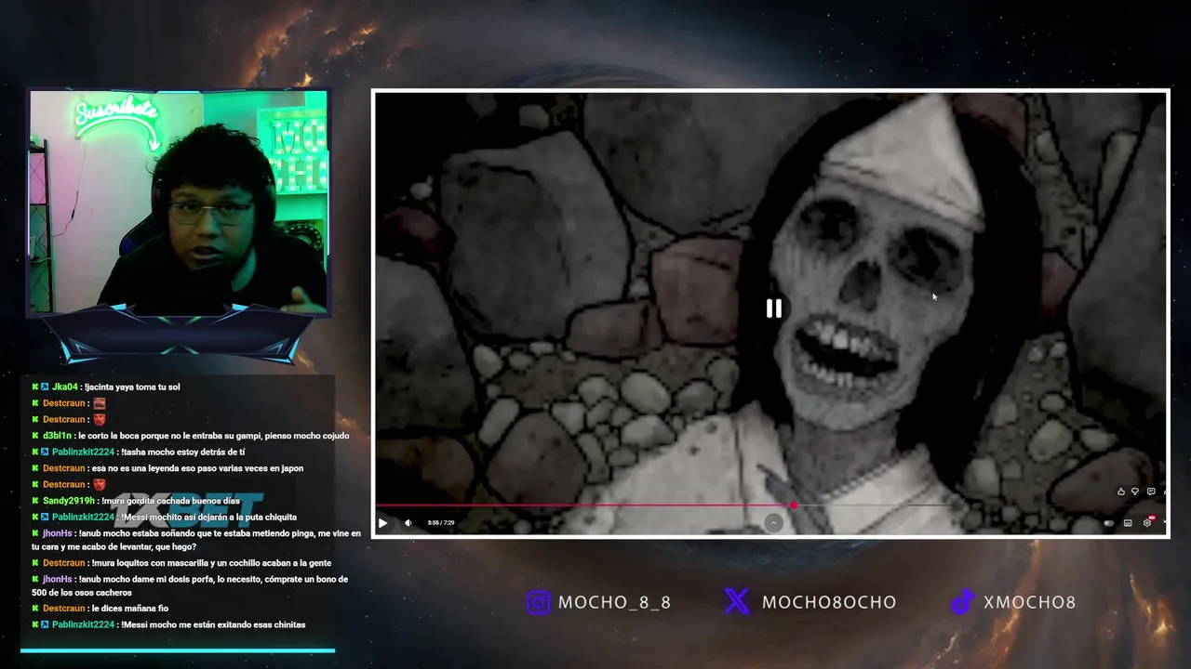
Task: Click the chat message 'le dices mañana fio'
Action: click(x=129, y=609)
